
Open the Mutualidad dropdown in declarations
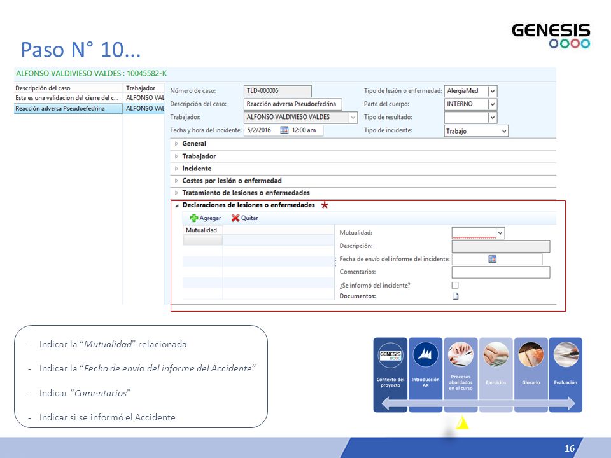click(500, 233)
